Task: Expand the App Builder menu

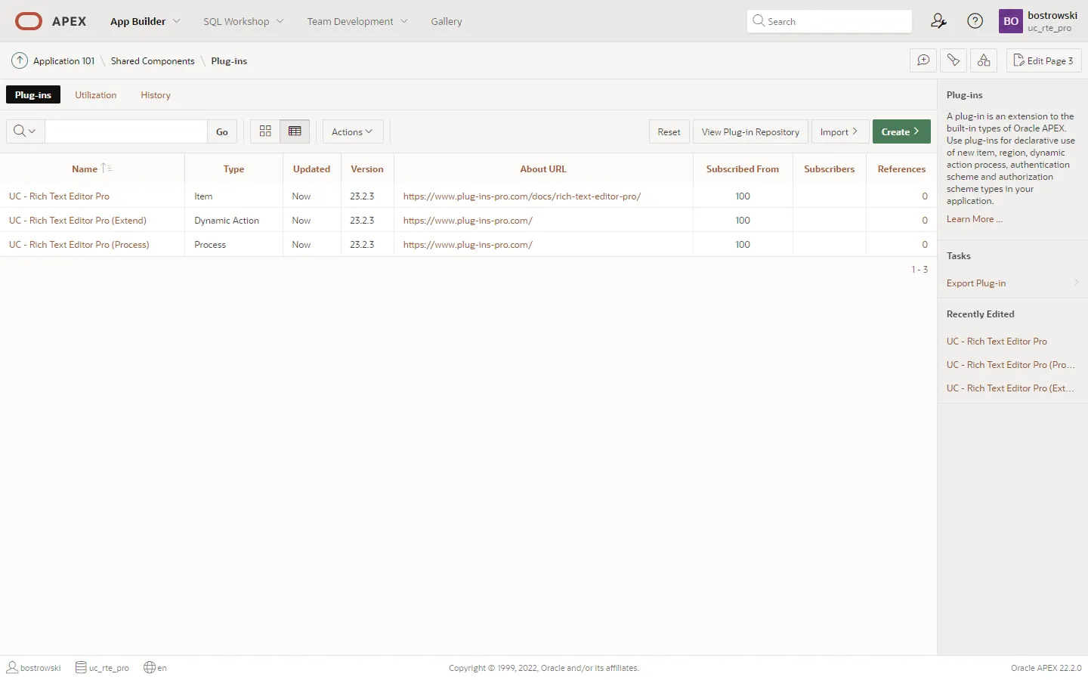Action: [145, 21]
